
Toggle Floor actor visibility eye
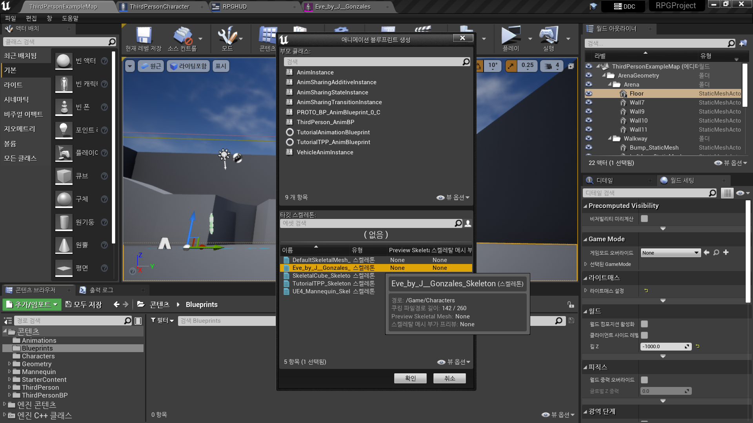(x=589, y=93)
